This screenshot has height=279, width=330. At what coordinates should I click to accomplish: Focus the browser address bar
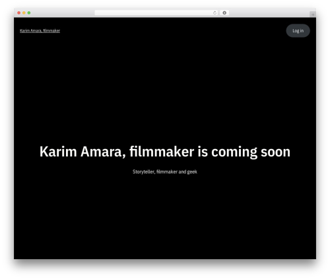pyautogui.click(x=156, y=13)
